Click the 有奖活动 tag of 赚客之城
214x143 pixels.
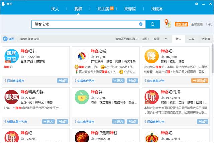point(130,62)
